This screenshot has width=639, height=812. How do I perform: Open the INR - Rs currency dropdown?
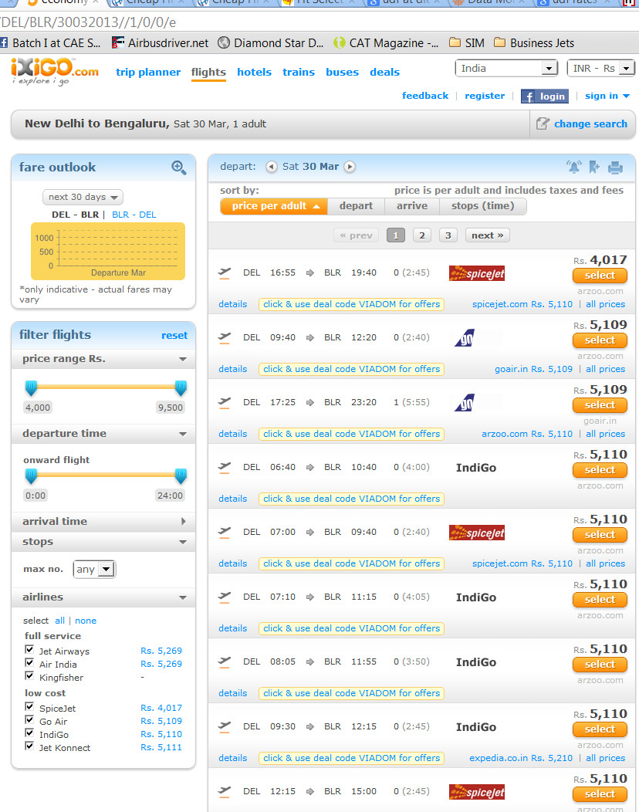601,69
